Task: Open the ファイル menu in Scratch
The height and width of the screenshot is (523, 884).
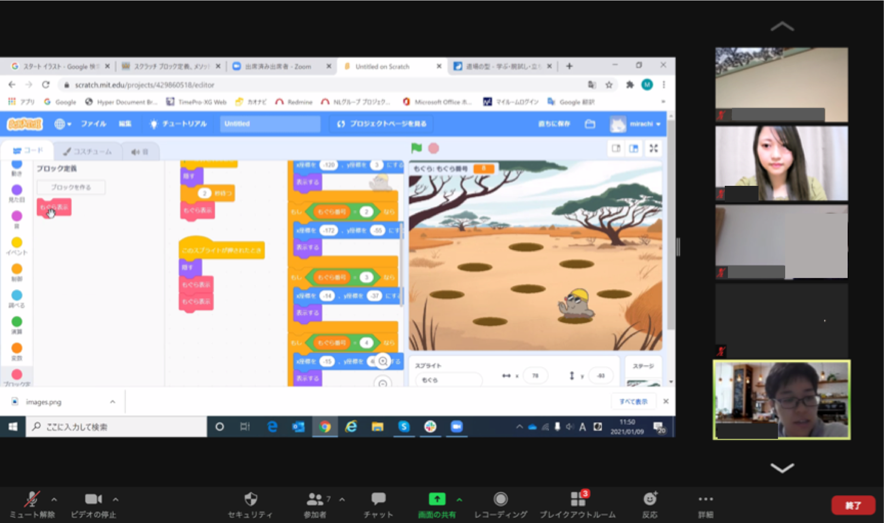Action: coord(93,124)
